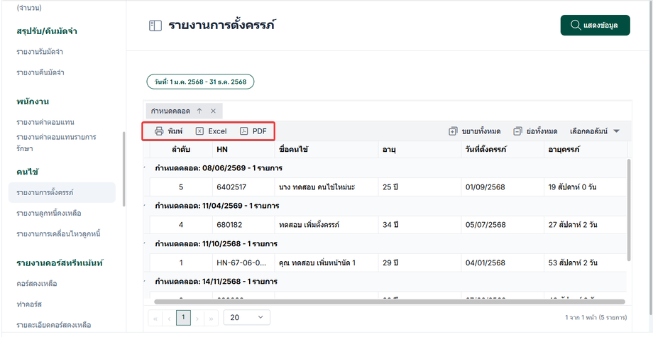The width and height of the screenshot is (653, 337).
Task: Open รายงานคืนมัดจำ in sidebar
Action: pos(40,73)
